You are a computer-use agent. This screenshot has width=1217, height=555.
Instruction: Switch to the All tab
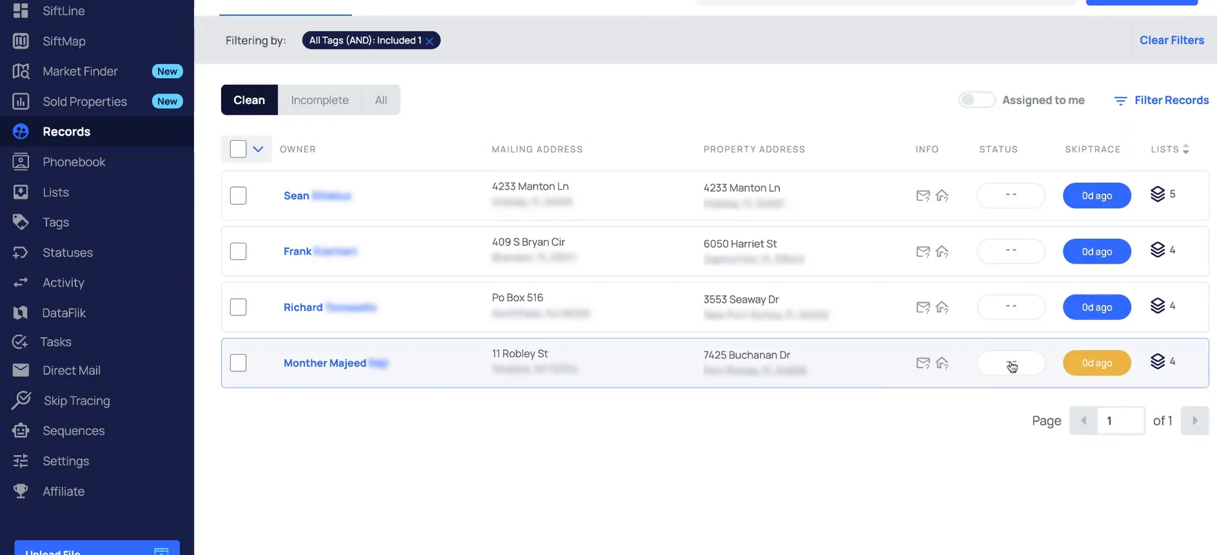click(381, 100)
